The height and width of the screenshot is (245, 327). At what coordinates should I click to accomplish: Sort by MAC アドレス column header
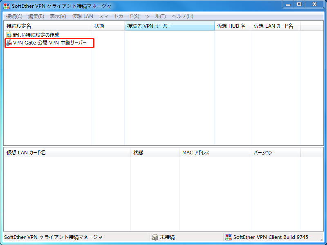point(215,153)
